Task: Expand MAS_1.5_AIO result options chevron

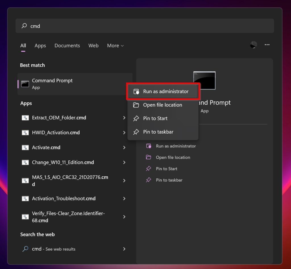Action: (x=124, y=180)
